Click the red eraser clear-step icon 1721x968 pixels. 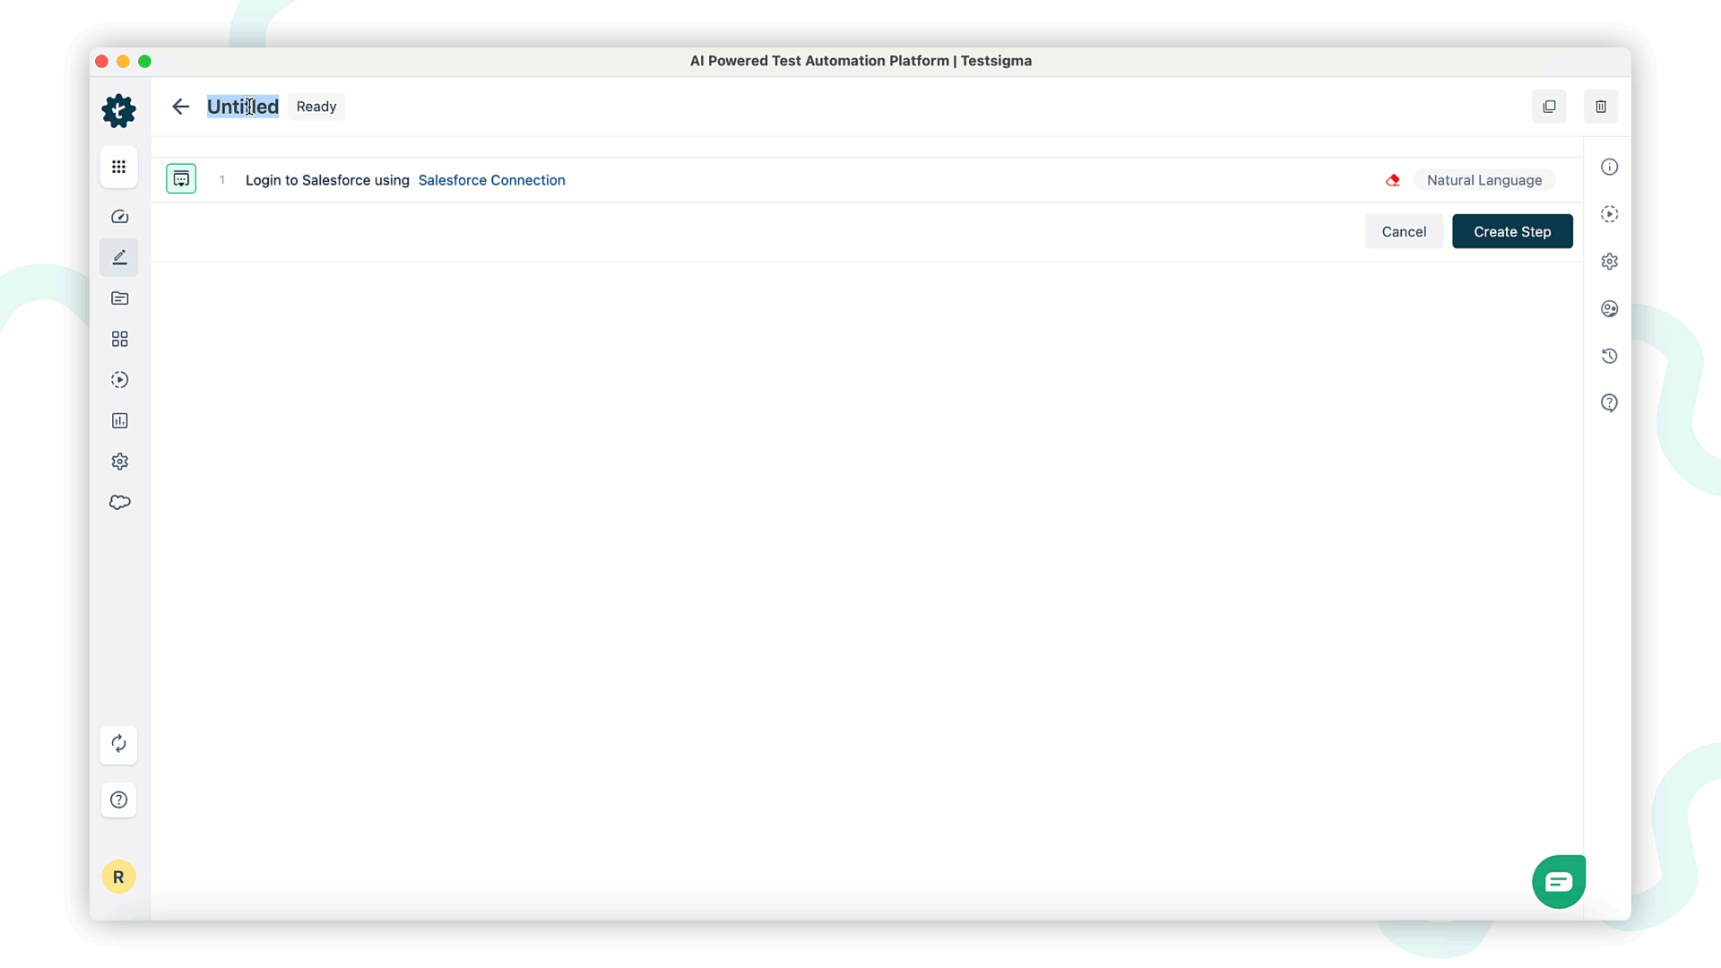click(x=1393, y=180)
